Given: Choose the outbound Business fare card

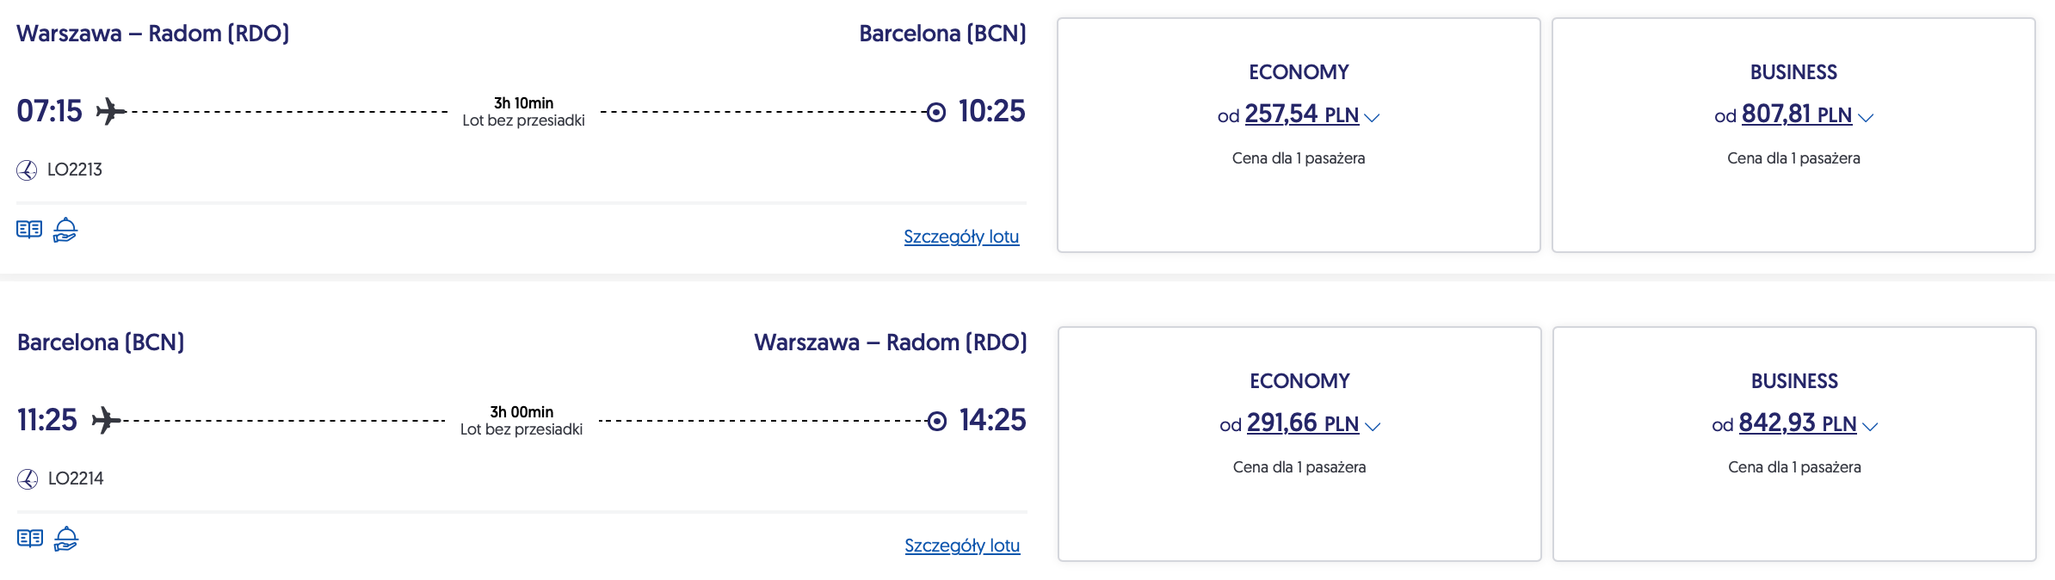Looking at the screenshot, I should click(x=1793, y=135).
